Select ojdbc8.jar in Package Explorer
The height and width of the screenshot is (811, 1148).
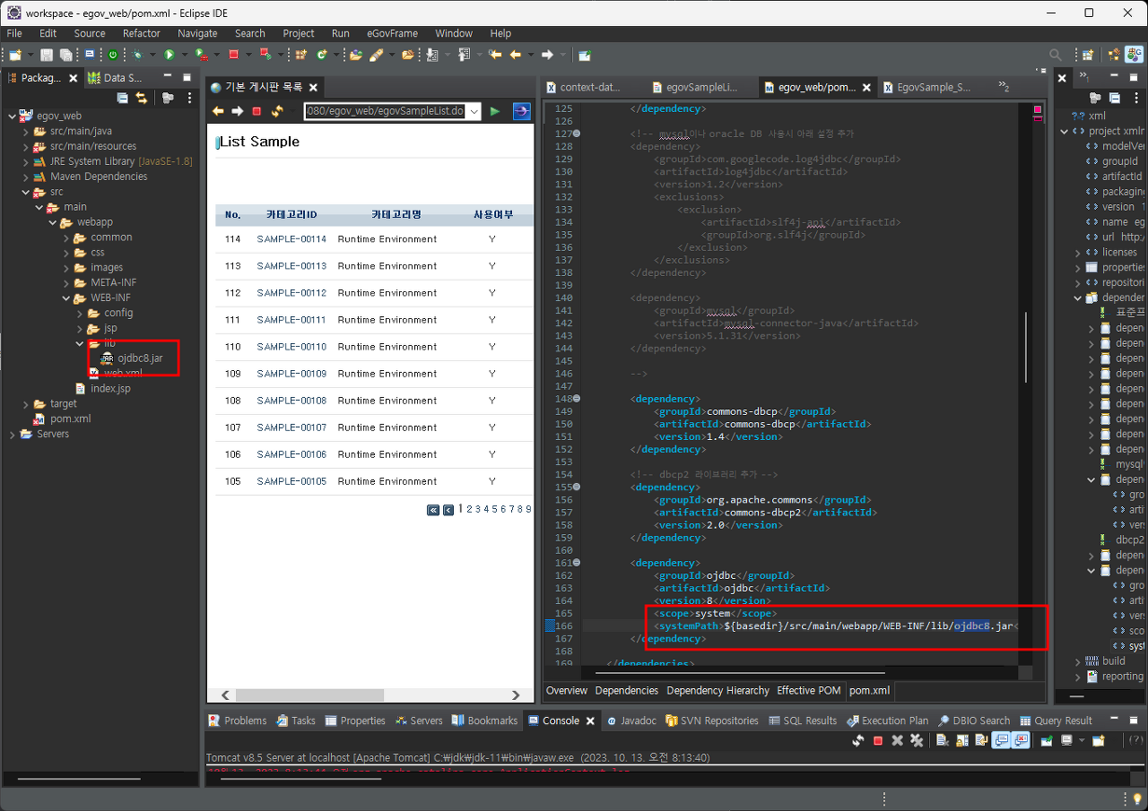pos(132,358)
